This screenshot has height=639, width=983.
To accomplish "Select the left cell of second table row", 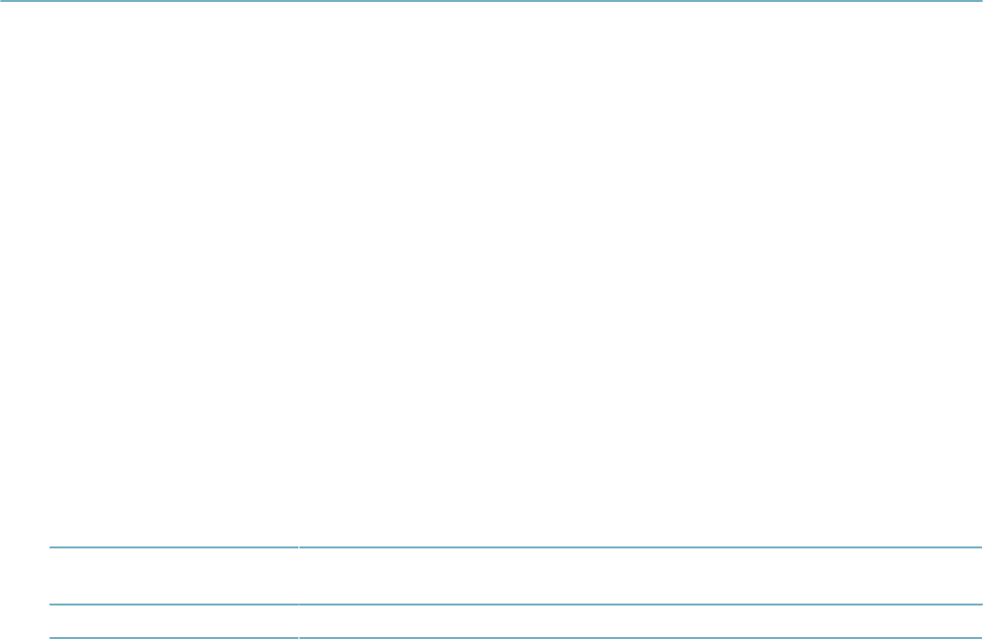I will [x=173, y=621].
